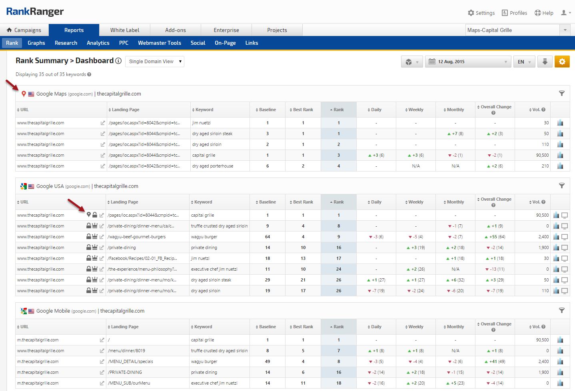Open the Webmaster Tools submenu item
Viewport: 575px width, 391px height.
[x=160, y=43]
